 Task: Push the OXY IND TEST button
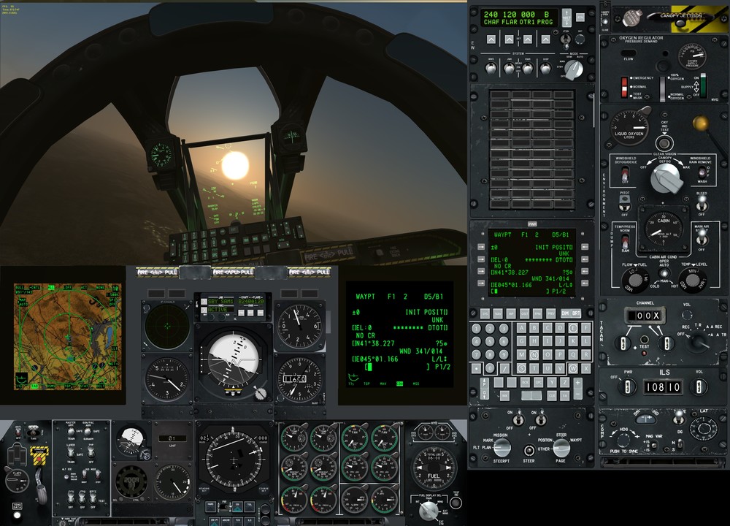(664, 143)
